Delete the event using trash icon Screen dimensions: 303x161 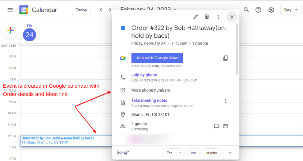[207, 17]
